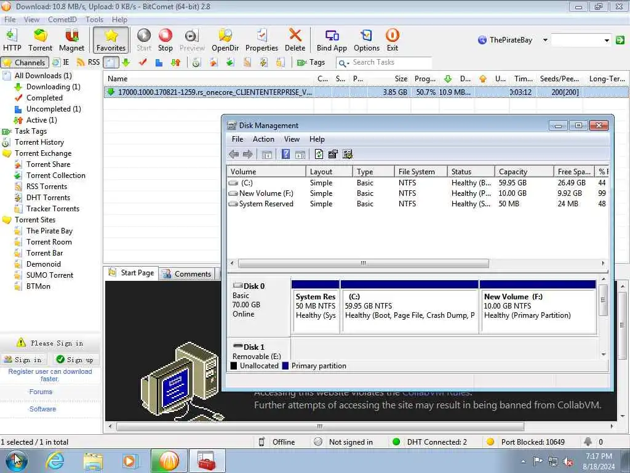630x473 pixels.
Task: Click the Sign up button
Action: click(x=75, y=360)
